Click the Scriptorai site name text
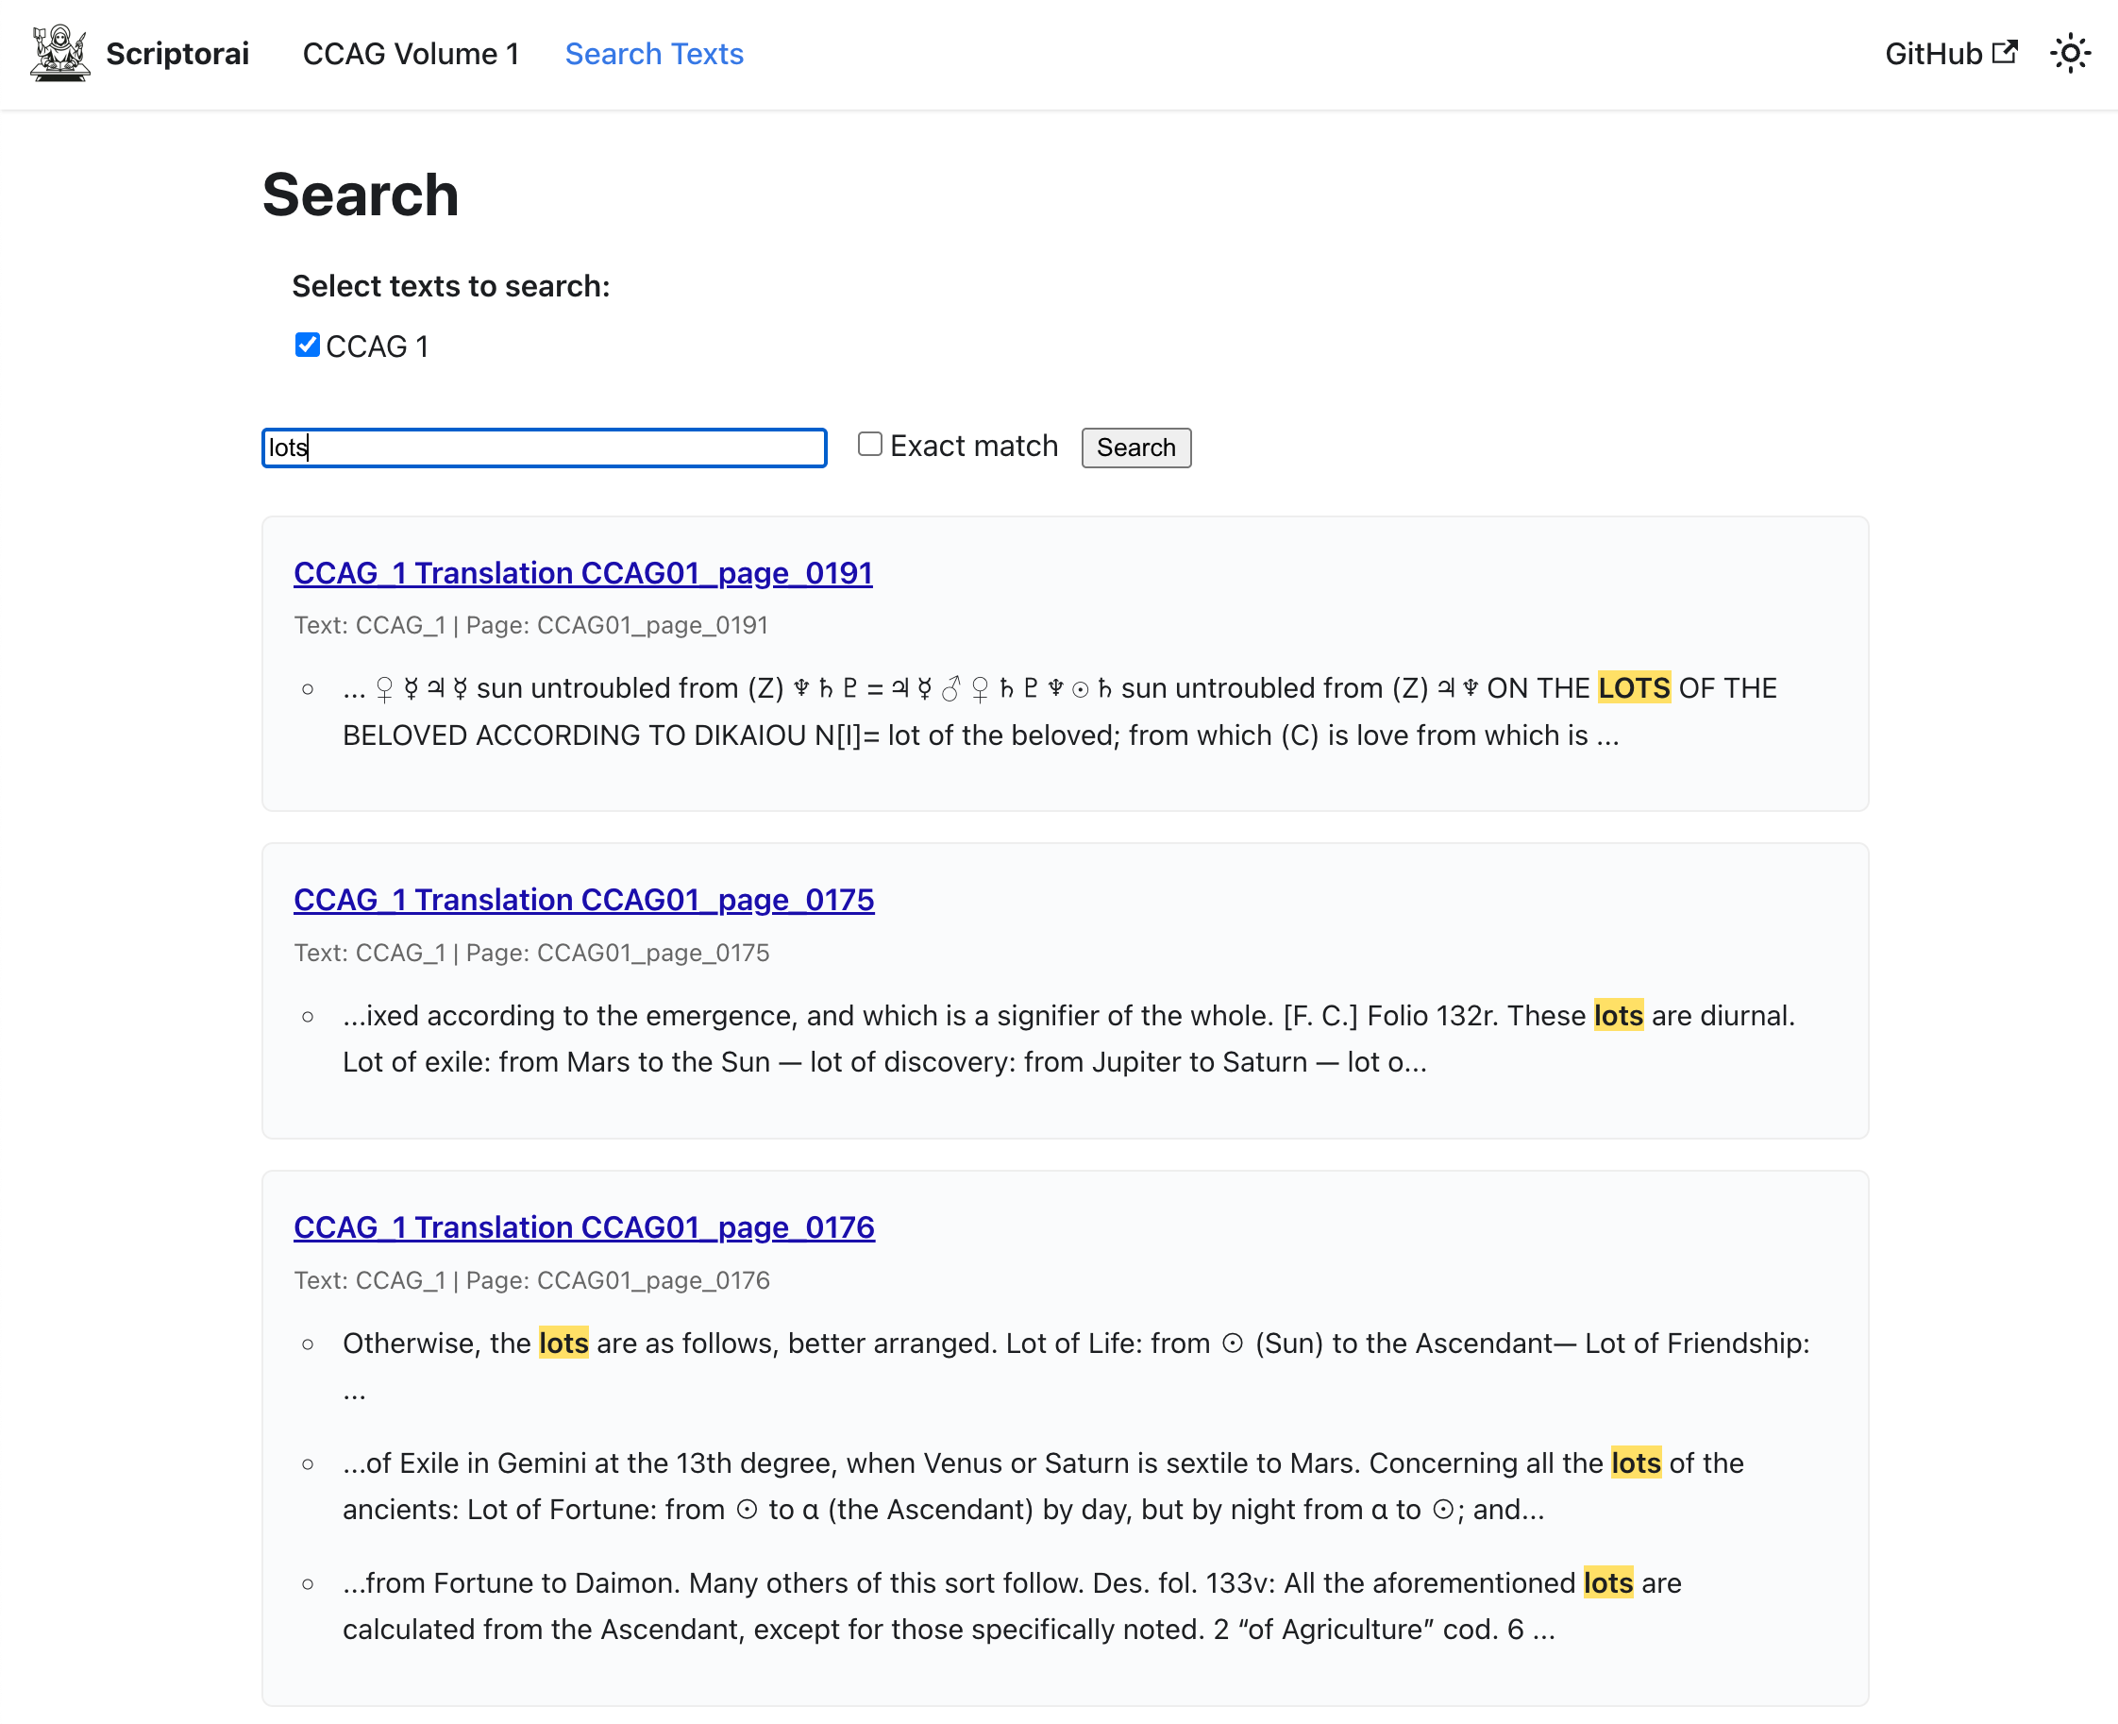Image resolution: width=2118 pixels, height=1724 pixels. [x=176, y=54]
